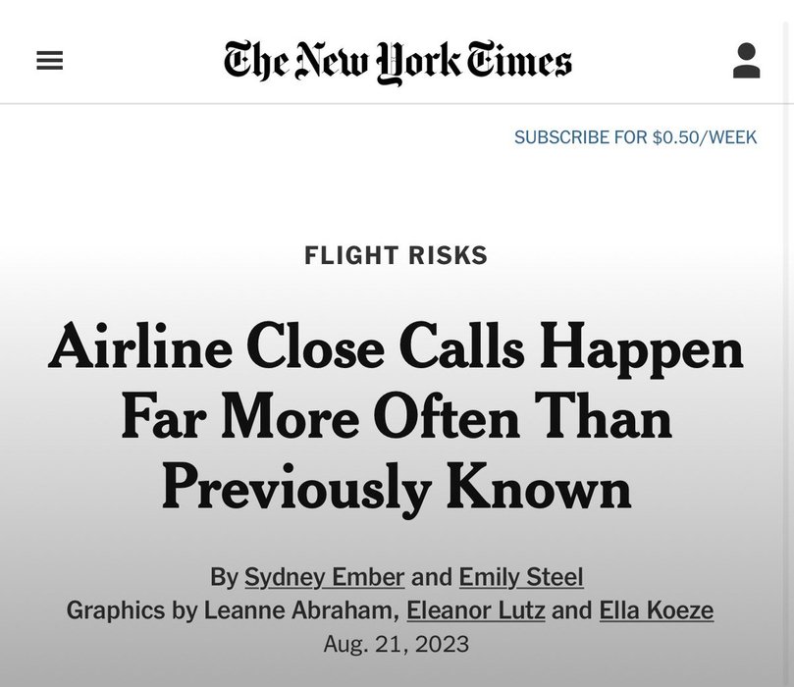Click headline line 'Previously Known'

click(x=396, y=488)
